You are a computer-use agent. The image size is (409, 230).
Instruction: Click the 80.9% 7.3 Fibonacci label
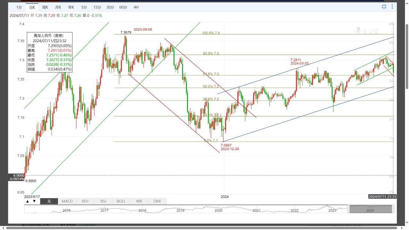[211, 53]
